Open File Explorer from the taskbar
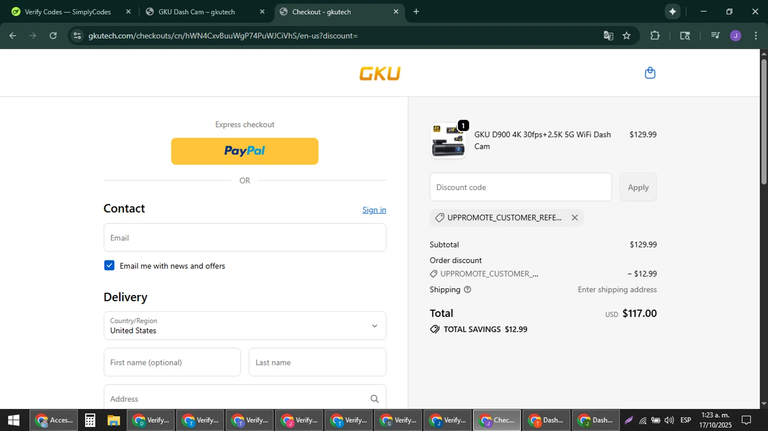The image size is (768, 431). click(x=114, y=420)
